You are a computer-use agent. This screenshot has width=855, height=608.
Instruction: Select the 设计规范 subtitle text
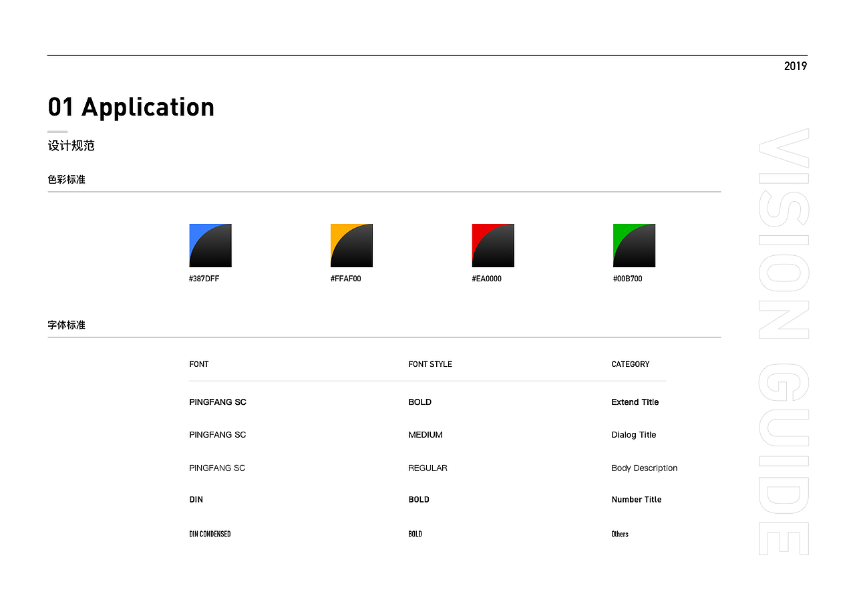tap(71, 146)
